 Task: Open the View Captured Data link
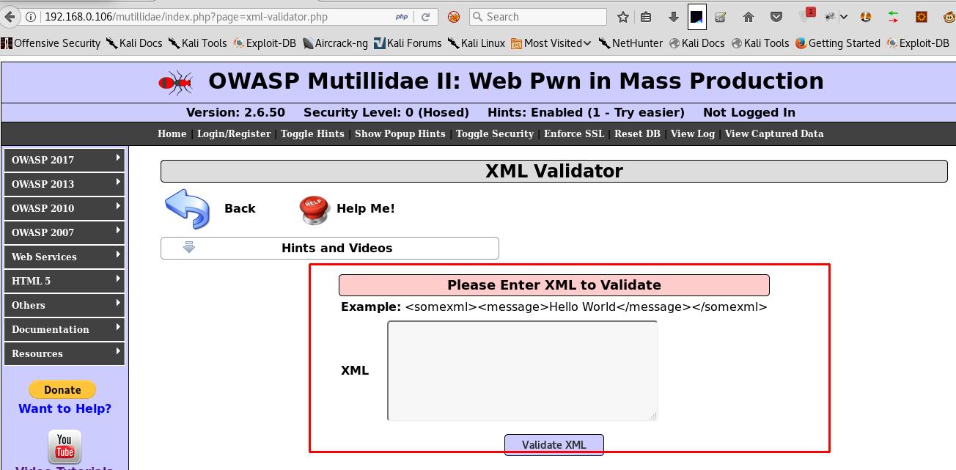coord(774,133)
